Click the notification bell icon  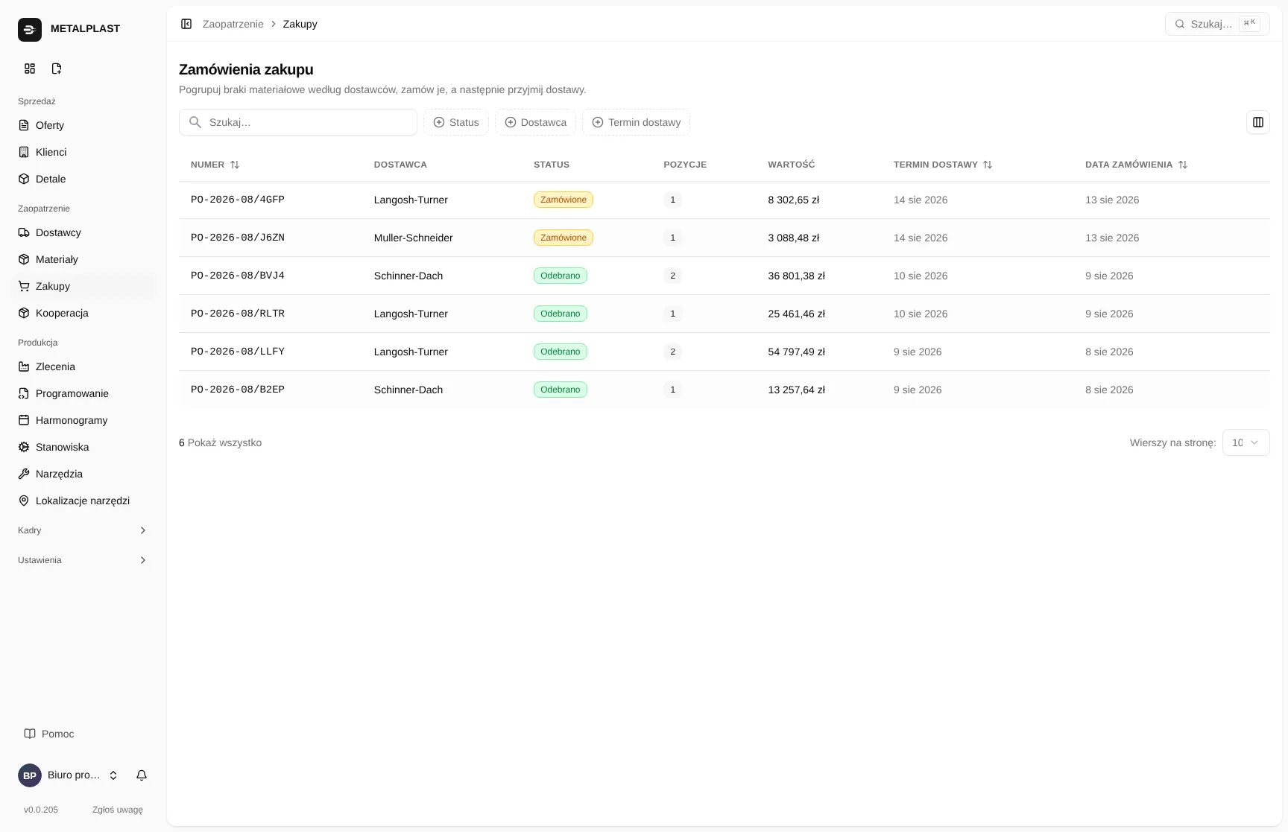coord(142,775)
